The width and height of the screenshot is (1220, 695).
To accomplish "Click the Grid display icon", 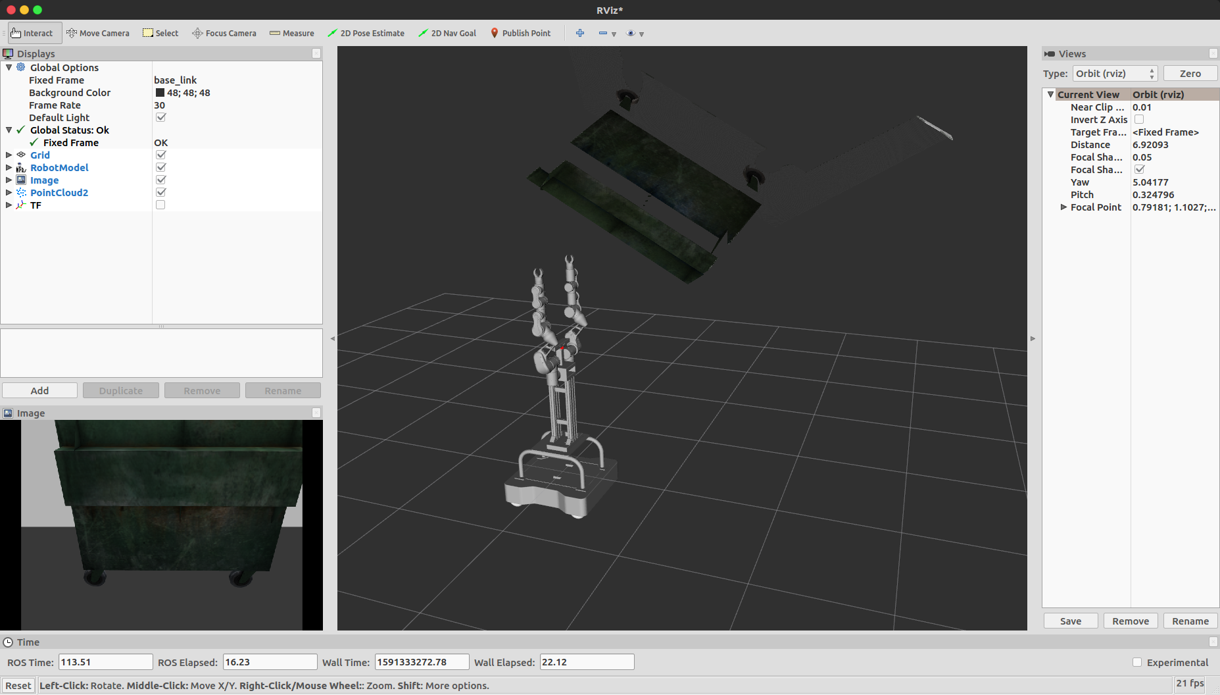I will point(21,155).
